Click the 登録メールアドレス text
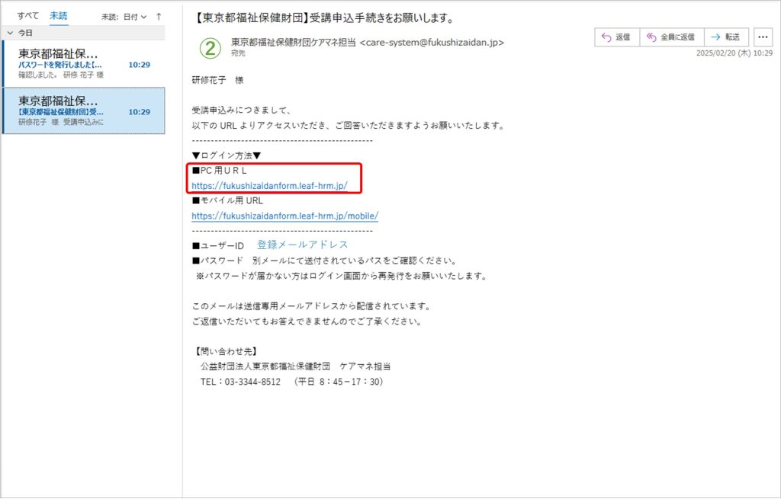This screenshot has height=499, width=781. (302, 245)
